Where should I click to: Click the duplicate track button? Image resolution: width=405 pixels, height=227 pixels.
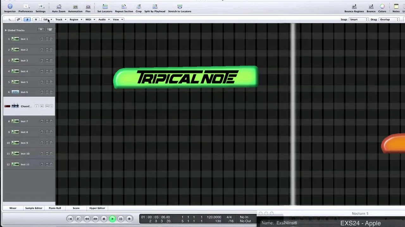pos(50,30)
